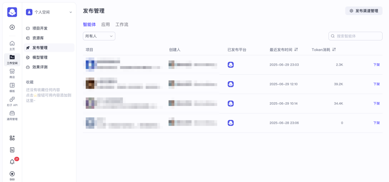This screenshot has height=182, width=389.
Task: Open notifications bell with 21 badge
Action: 12,162
